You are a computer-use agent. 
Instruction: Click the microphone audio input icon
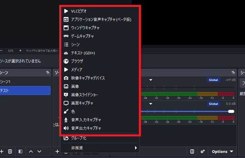pyautogui.click(x=66, y=120)
